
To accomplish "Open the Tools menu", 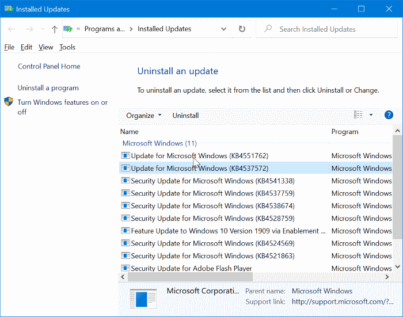I will click(x=67, y=47).
